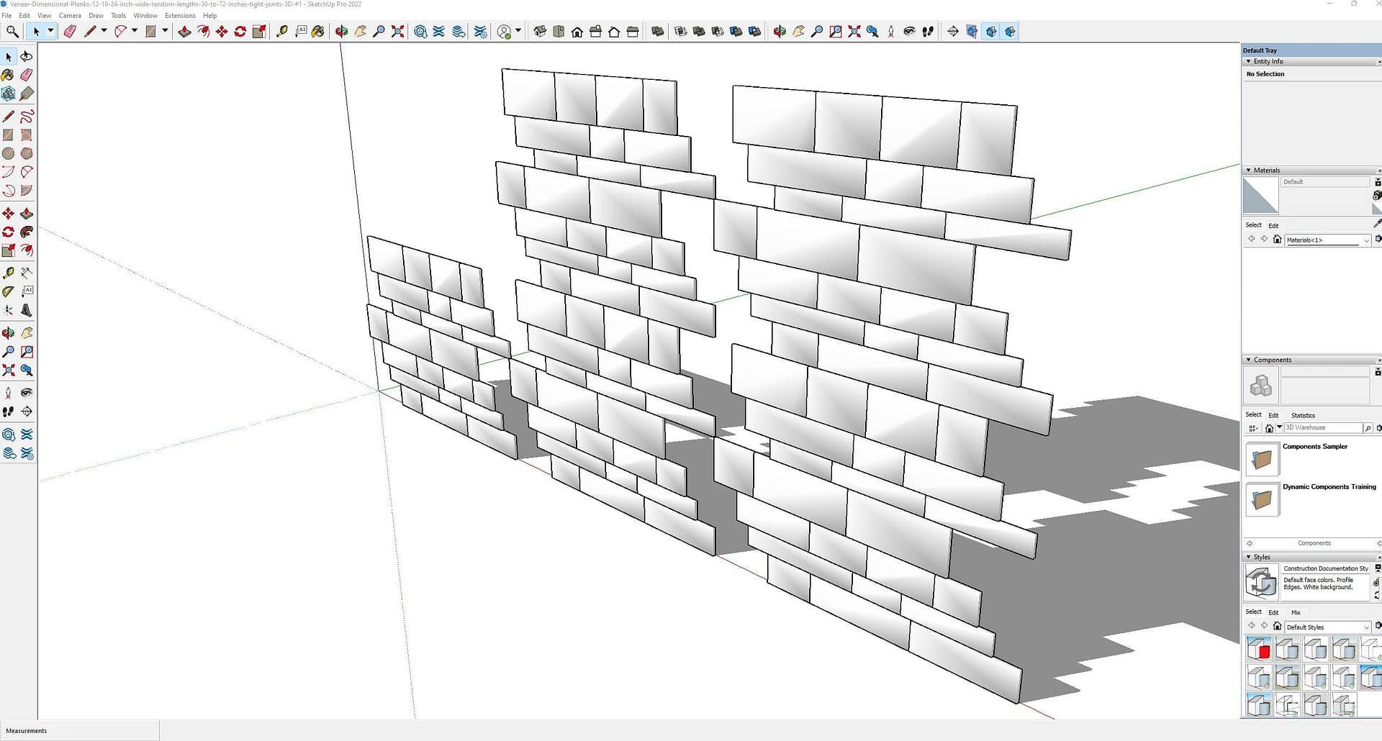Switch to Statistics tab in Components
The width and height of the screenshot is (1382, 741).
click(x=1302, y=415)
